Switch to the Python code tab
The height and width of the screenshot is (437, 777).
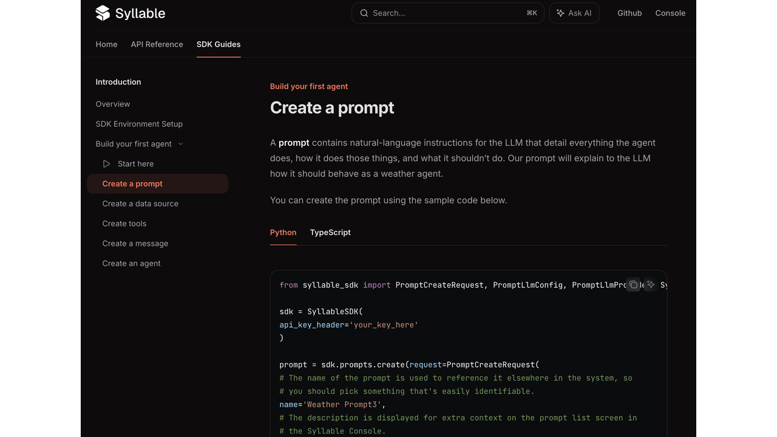click(283, 232)
